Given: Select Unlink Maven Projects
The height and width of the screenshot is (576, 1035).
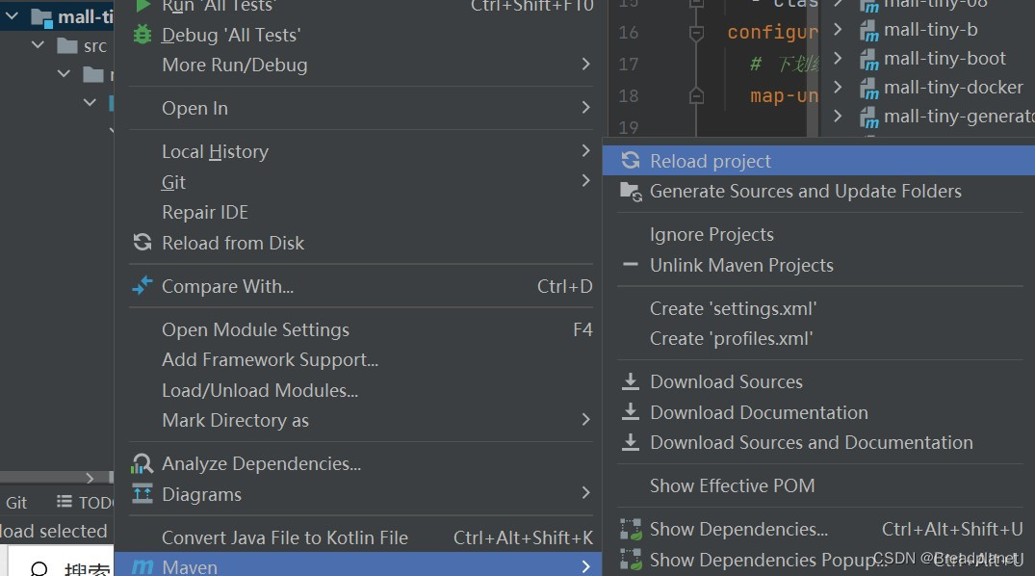Looking at the screenshot, I should point(741,265).
